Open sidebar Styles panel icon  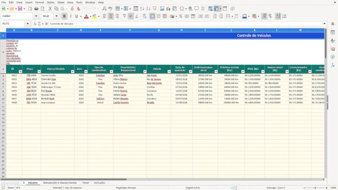(x=333, y=41)
